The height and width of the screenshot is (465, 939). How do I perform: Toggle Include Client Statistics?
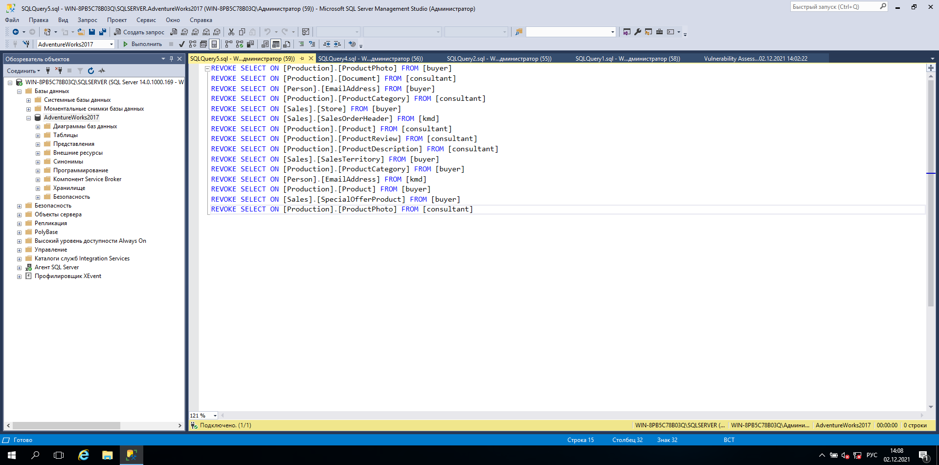250,44
